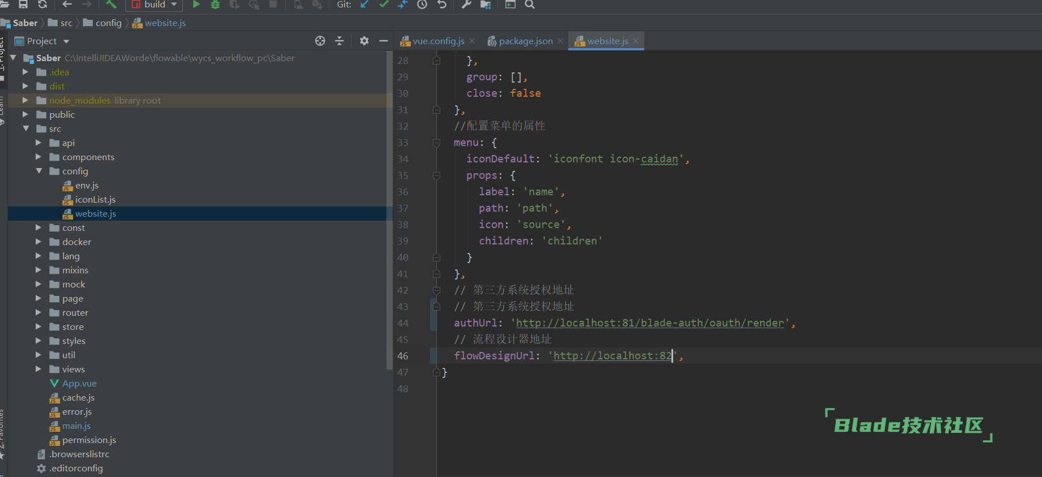Viewport: 1042px width, 477px height.
Task: Close the website.js tab
Action: [636, 41]
